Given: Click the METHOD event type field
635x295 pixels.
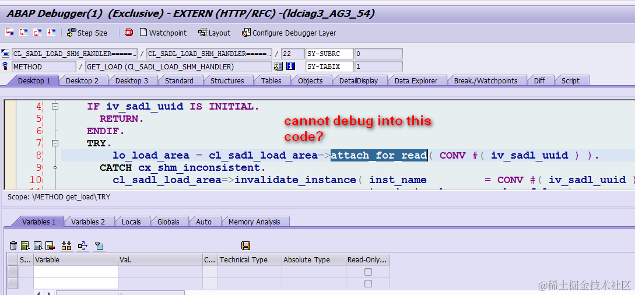Looking at the screenshot, I should [x=44, y=66].
